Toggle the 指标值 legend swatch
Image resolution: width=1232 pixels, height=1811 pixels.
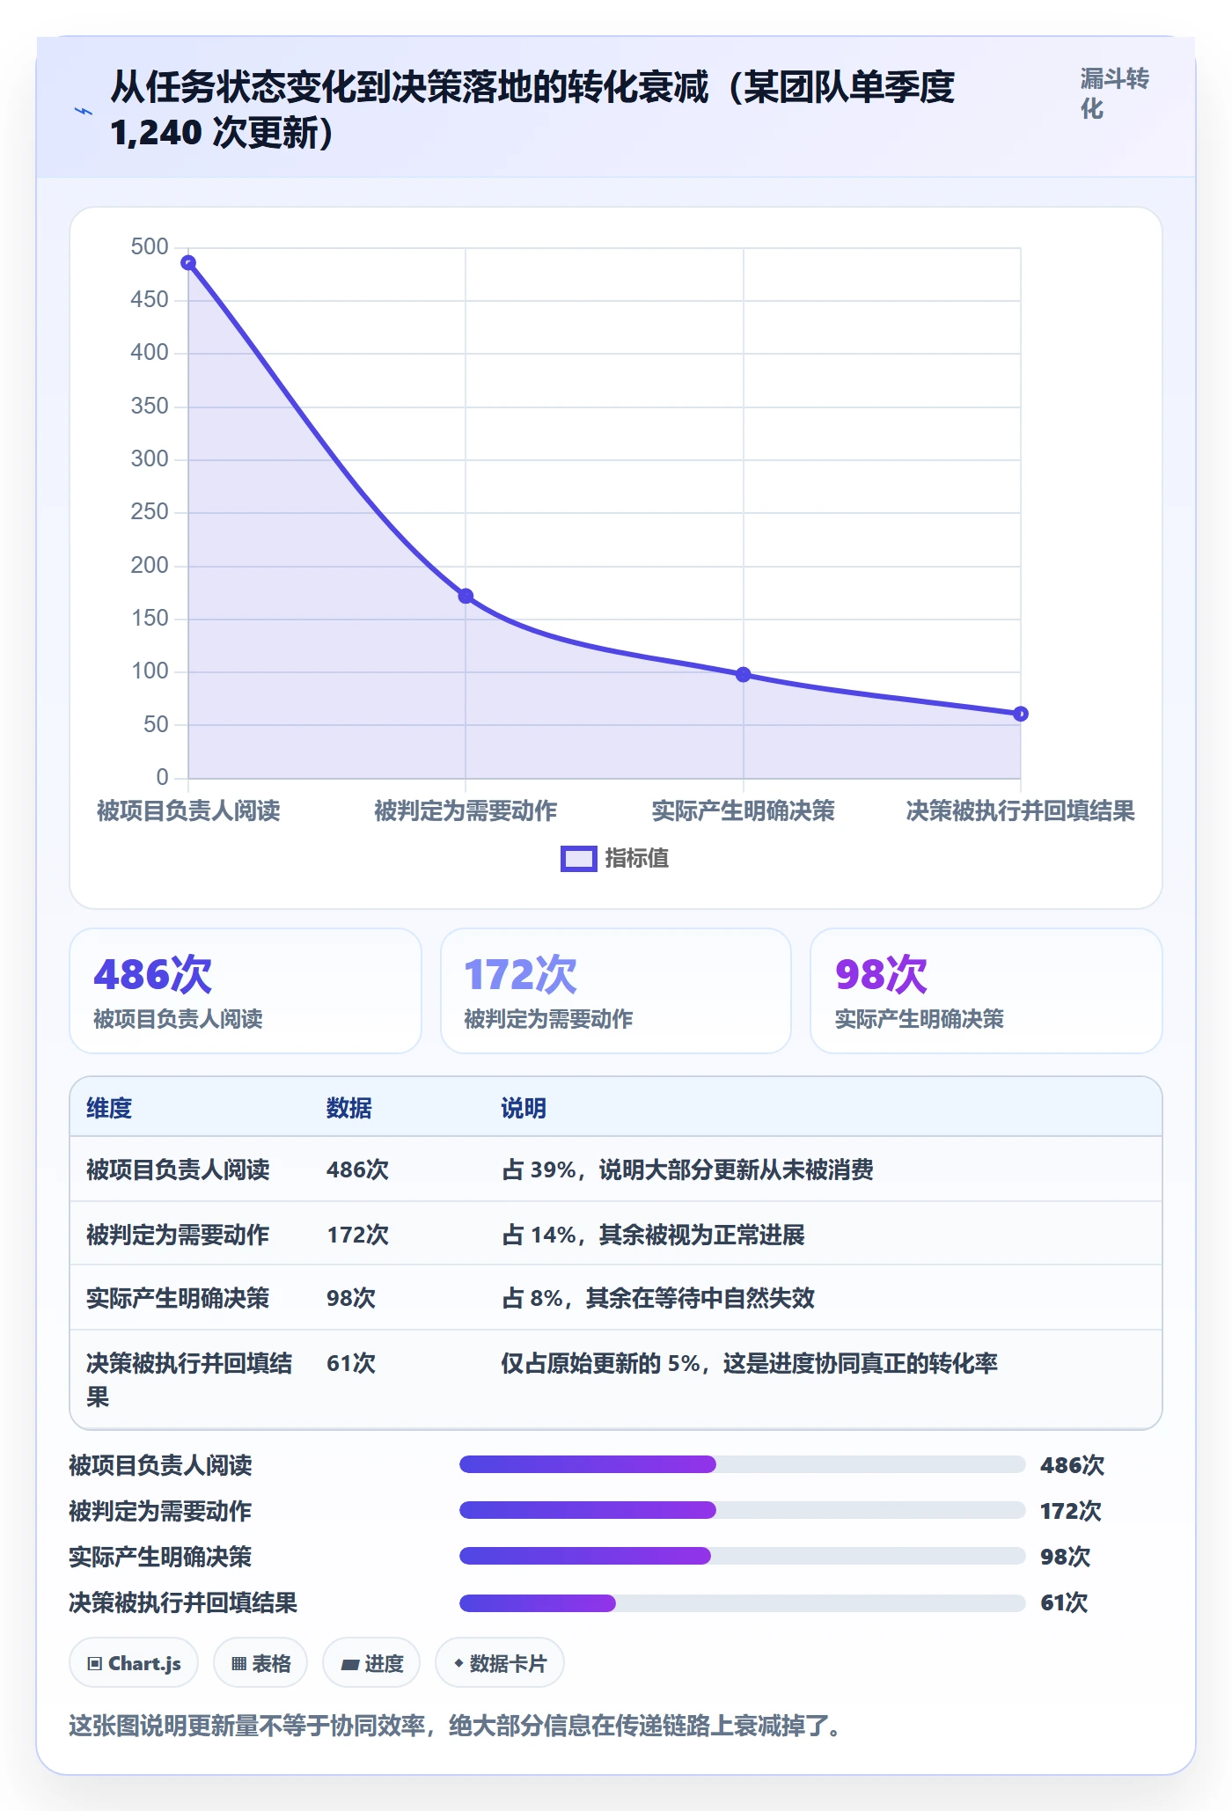579,859
